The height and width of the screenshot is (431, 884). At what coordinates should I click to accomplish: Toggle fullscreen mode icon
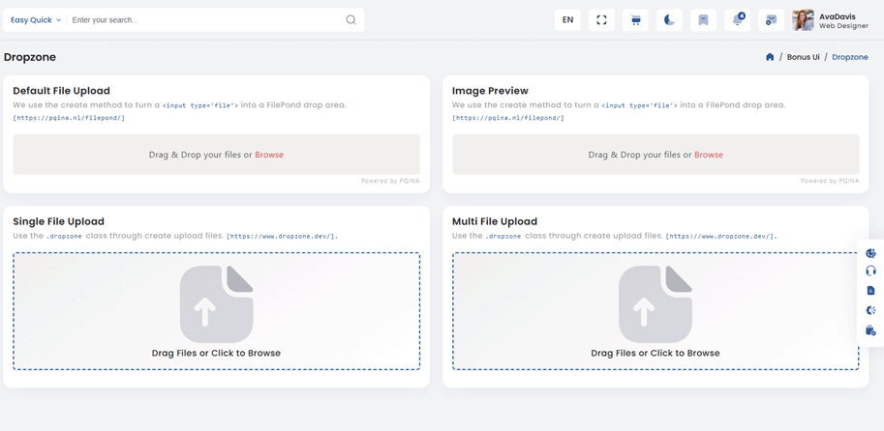601,20
